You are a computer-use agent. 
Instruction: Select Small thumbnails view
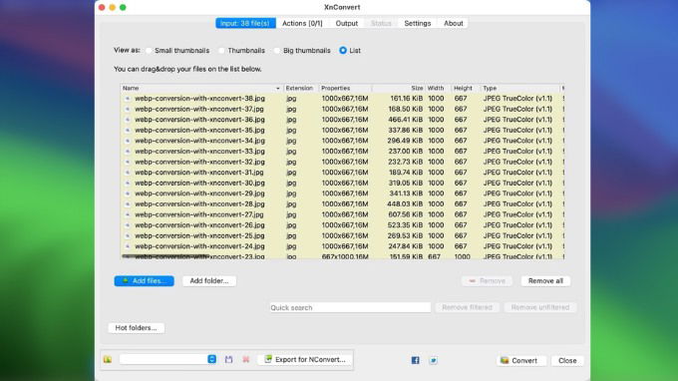149,51
